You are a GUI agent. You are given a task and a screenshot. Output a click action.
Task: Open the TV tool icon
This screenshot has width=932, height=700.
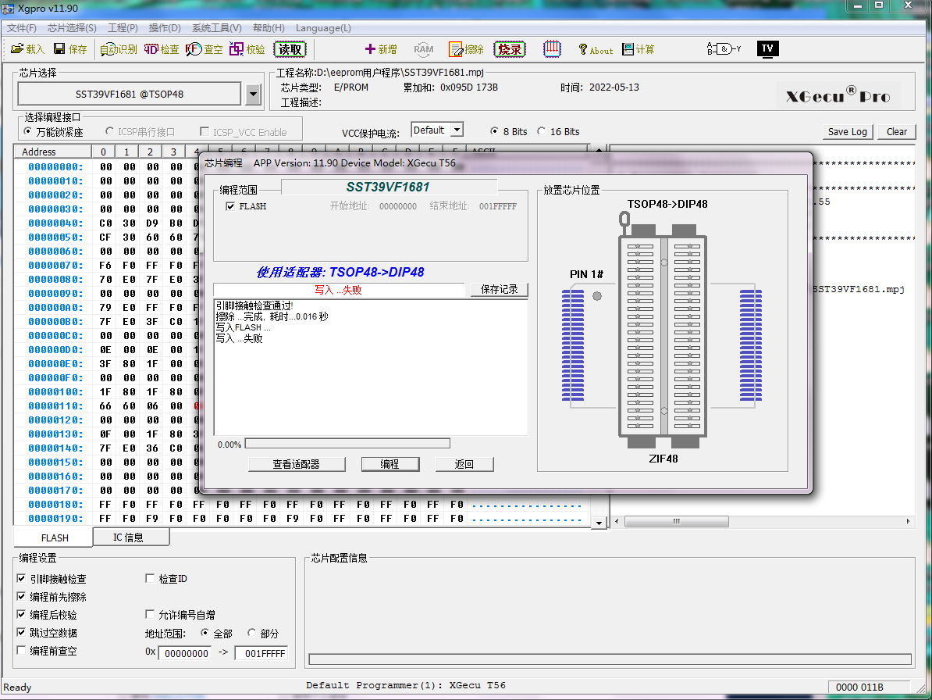point(767,48)
